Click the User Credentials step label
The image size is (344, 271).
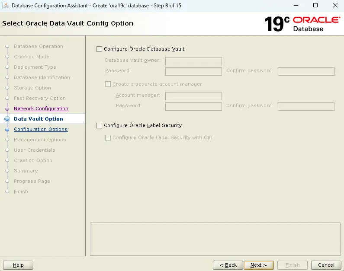coord(35,150)
